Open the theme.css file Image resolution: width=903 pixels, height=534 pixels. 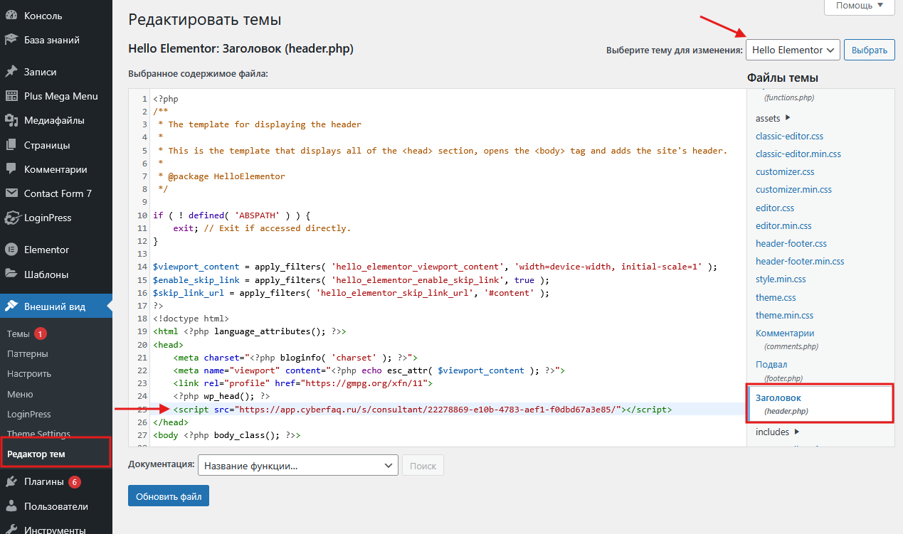pyautogui.click(x=776, y=297)
